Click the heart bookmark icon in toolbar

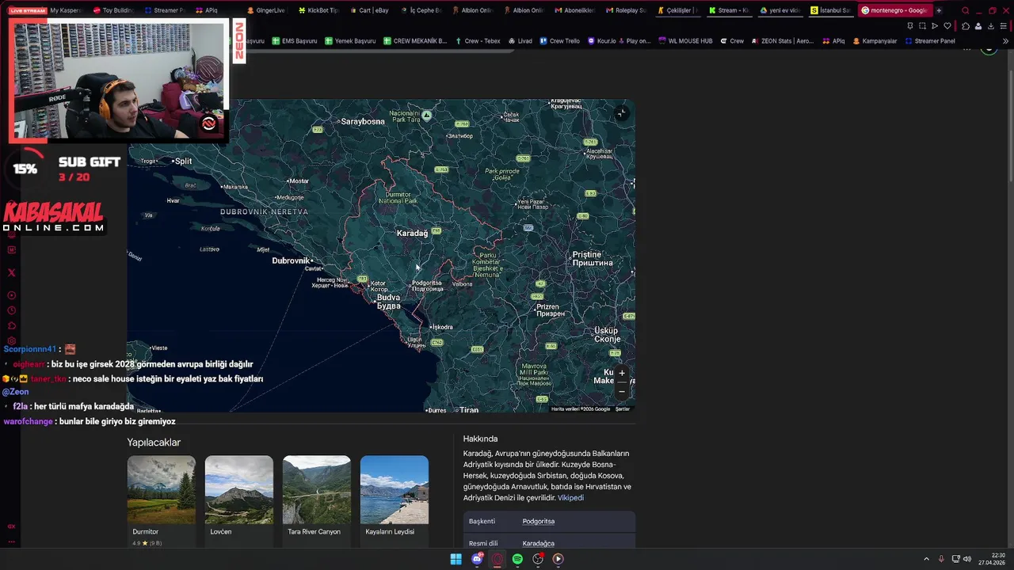click(x=947, y=26)
